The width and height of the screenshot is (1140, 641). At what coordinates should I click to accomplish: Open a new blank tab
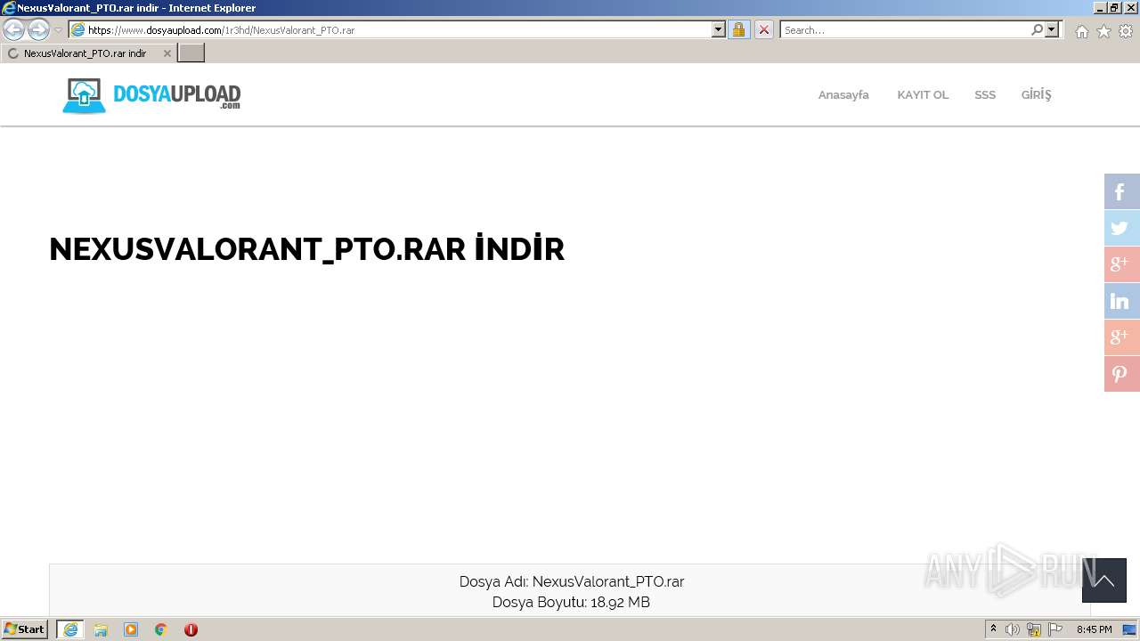[191, 53]
